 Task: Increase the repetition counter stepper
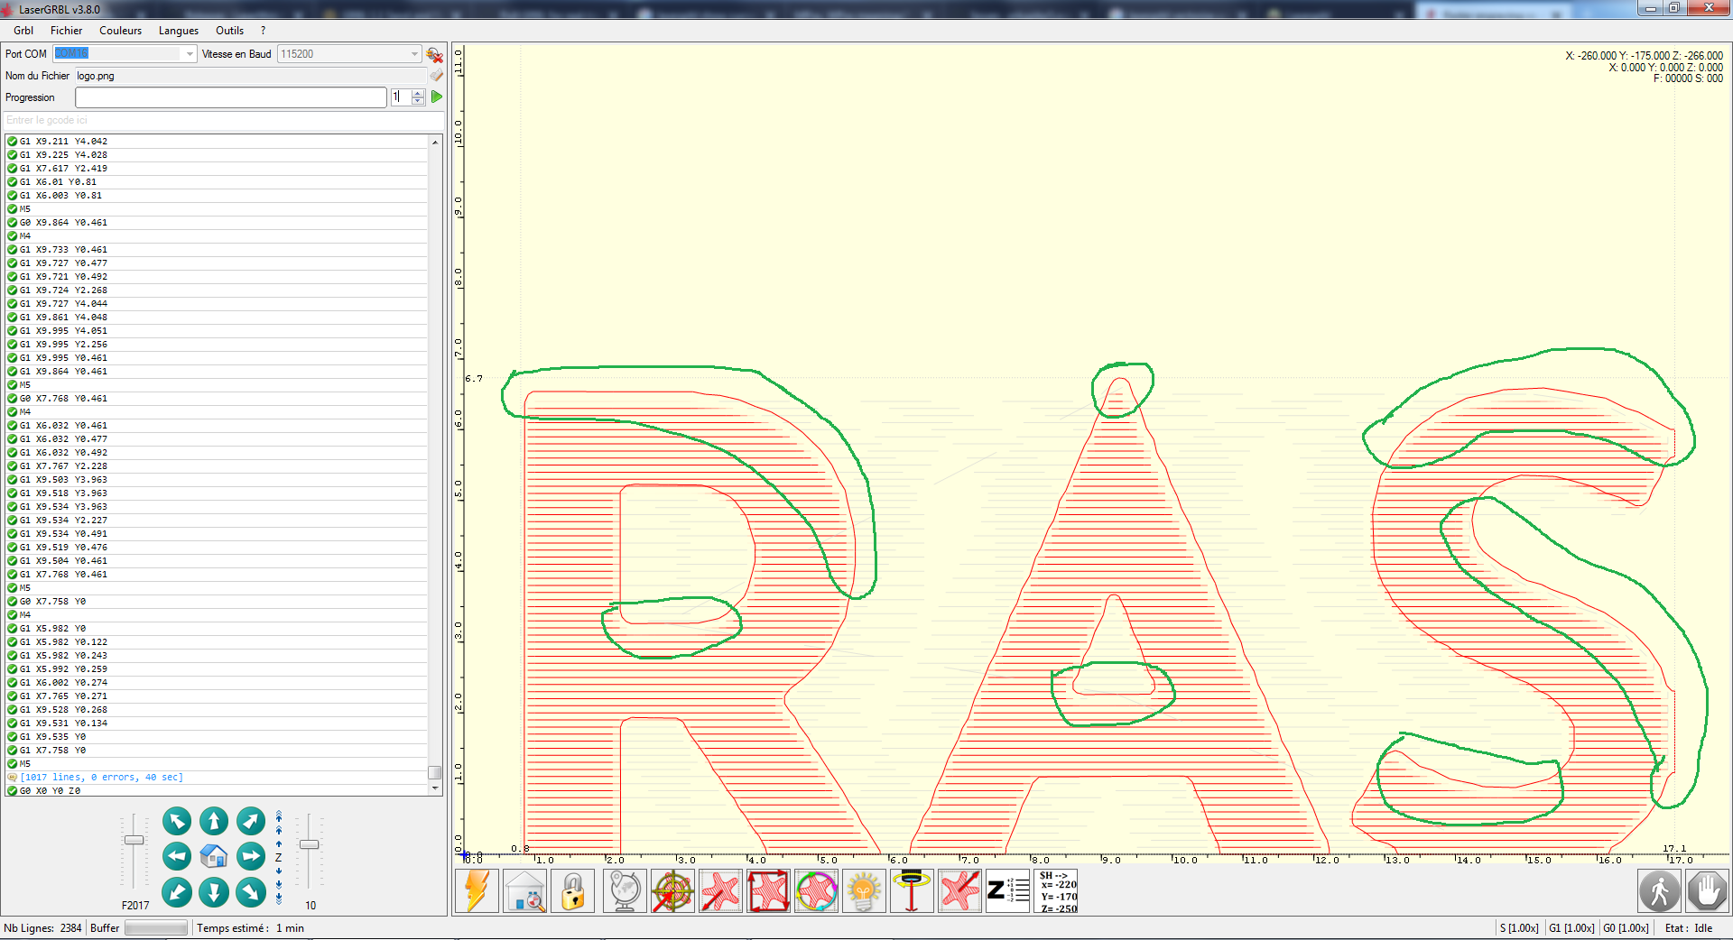(418, 92)
